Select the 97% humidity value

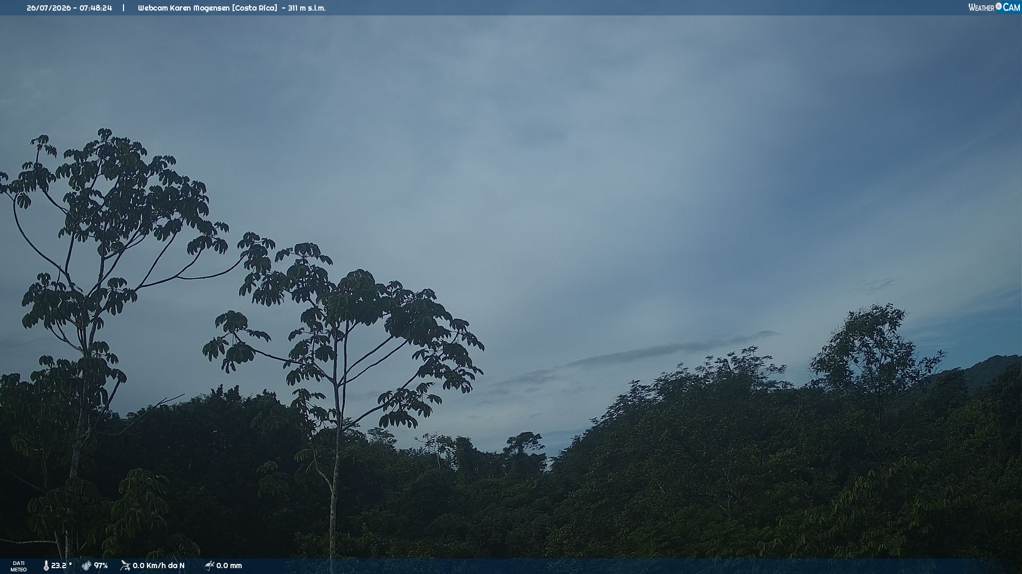[101, 565]
